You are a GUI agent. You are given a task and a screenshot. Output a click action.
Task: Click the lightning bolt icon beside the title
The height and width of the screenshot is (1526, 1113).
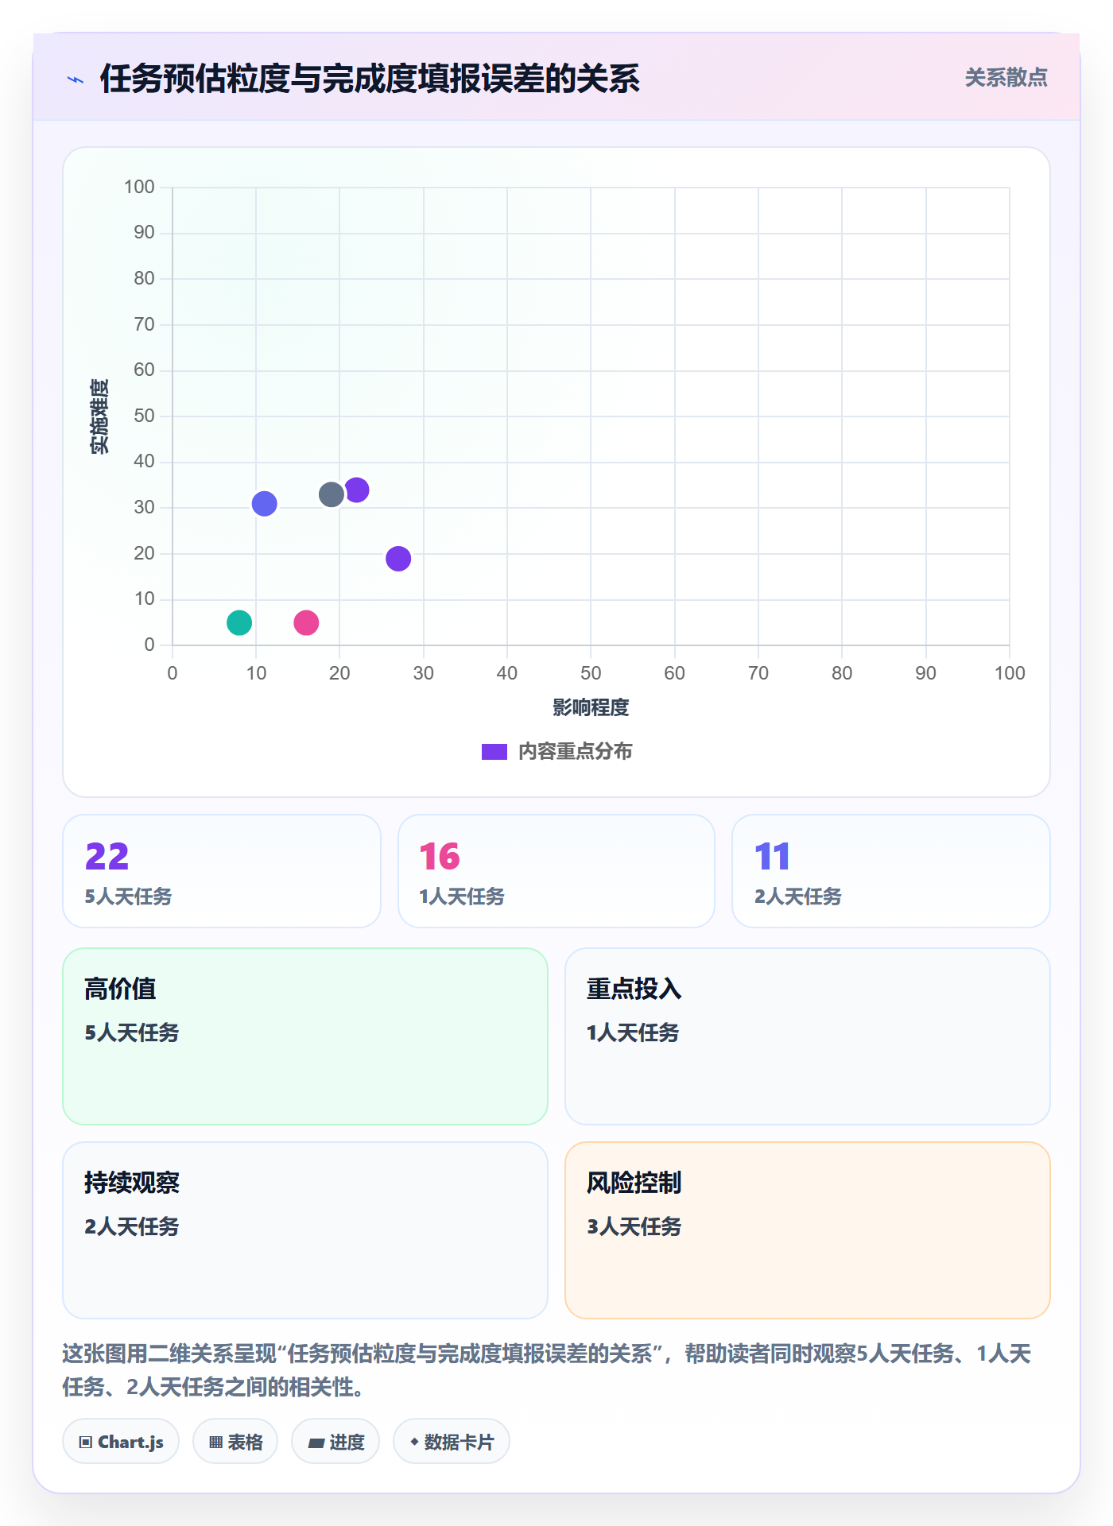tap(76, 79)
